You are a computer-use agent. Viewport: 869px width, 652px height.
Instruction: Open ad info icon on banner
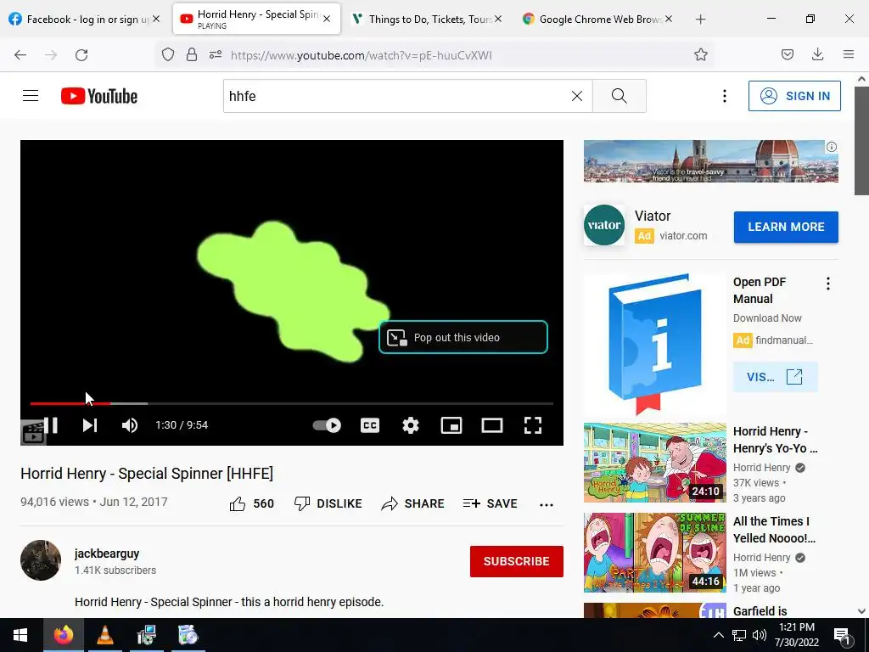coord(832,147)
